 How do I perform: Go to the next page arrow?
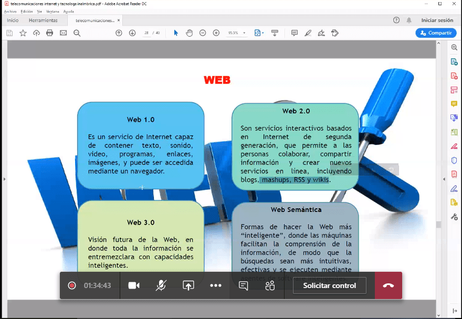[x=132, y=33]
